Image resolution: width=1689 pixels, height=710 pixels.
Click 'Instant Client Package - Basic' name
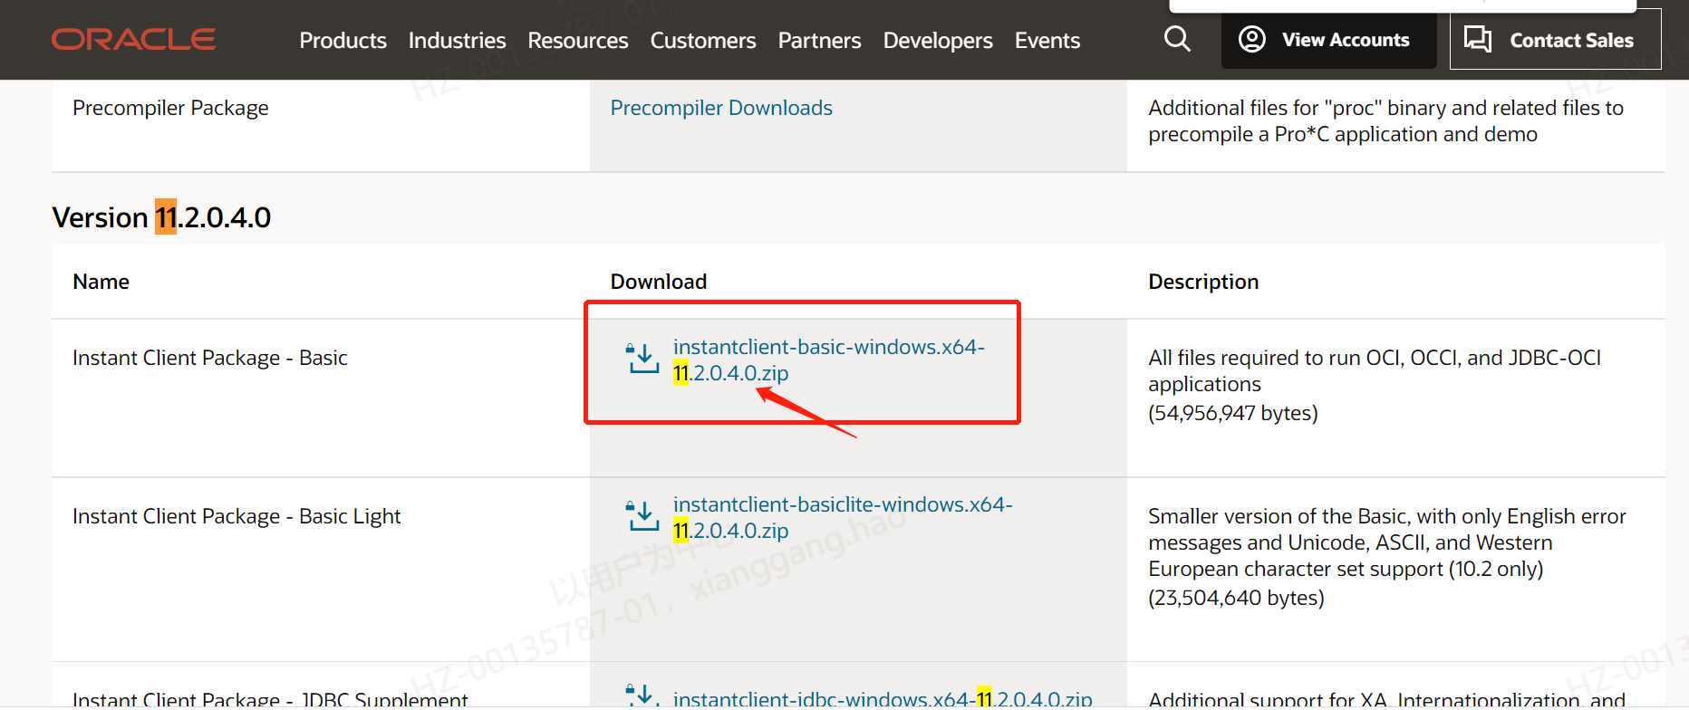click(210, 358)
